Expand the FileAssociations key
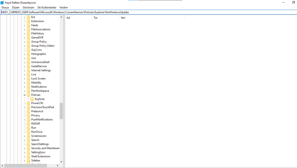This screenshot has width=297, height=168. [x=25, y=29]
